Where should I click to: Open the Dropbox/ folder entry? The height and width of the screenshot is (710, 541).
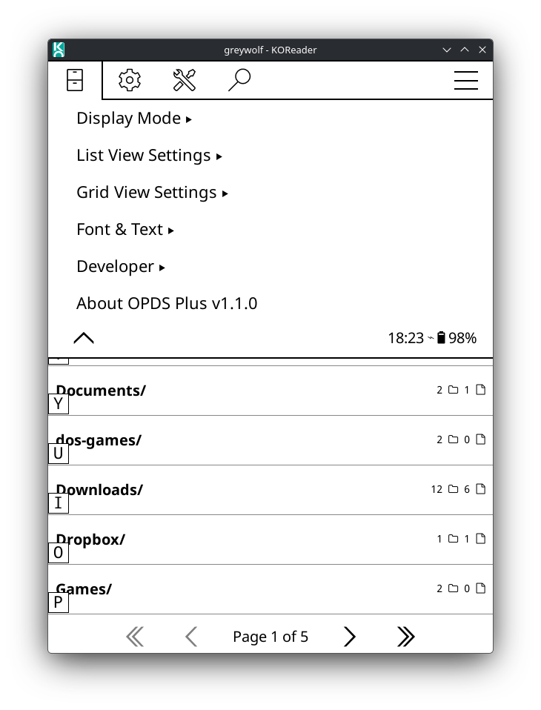point(270,540)
